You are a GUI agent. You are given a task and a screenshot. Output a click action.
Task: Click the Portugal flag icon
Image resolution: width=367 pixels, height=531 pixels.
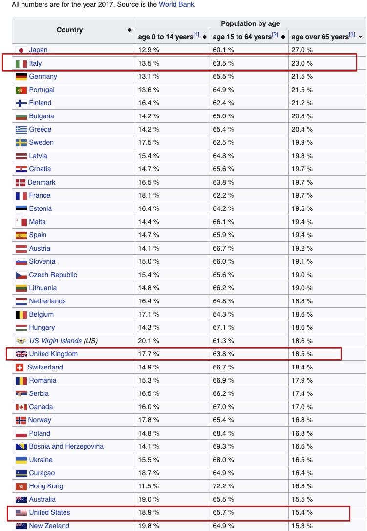coord(21,90)
